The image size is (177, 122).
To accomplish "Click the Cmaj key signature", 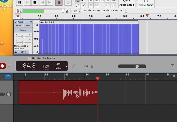I will click(x=58, y=68).
